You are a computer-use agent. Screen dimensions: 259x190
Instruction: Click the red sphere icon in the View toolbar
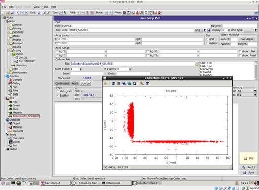[x=159, y=13]
